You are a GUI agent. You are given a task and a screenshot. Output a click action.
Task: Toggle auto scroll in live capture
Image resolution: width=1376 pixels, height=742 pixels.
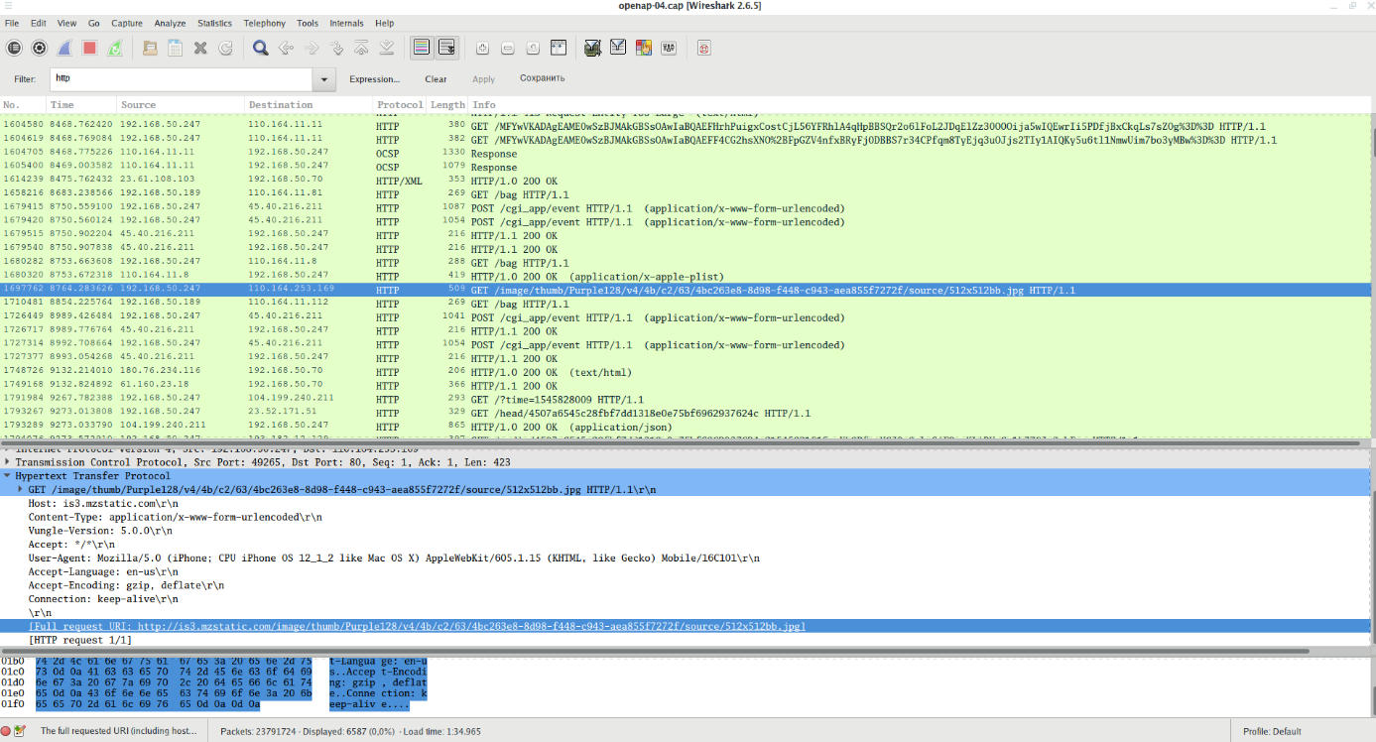point(446,48)
